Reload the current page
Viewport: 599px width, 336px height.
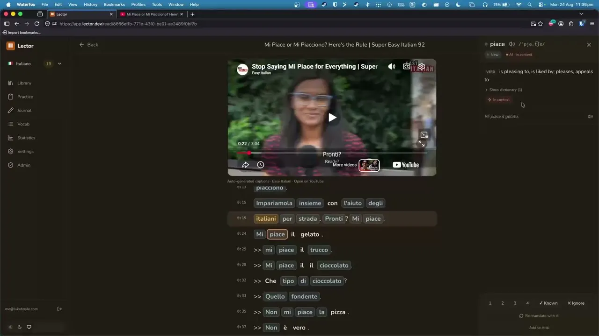point(37,24)
